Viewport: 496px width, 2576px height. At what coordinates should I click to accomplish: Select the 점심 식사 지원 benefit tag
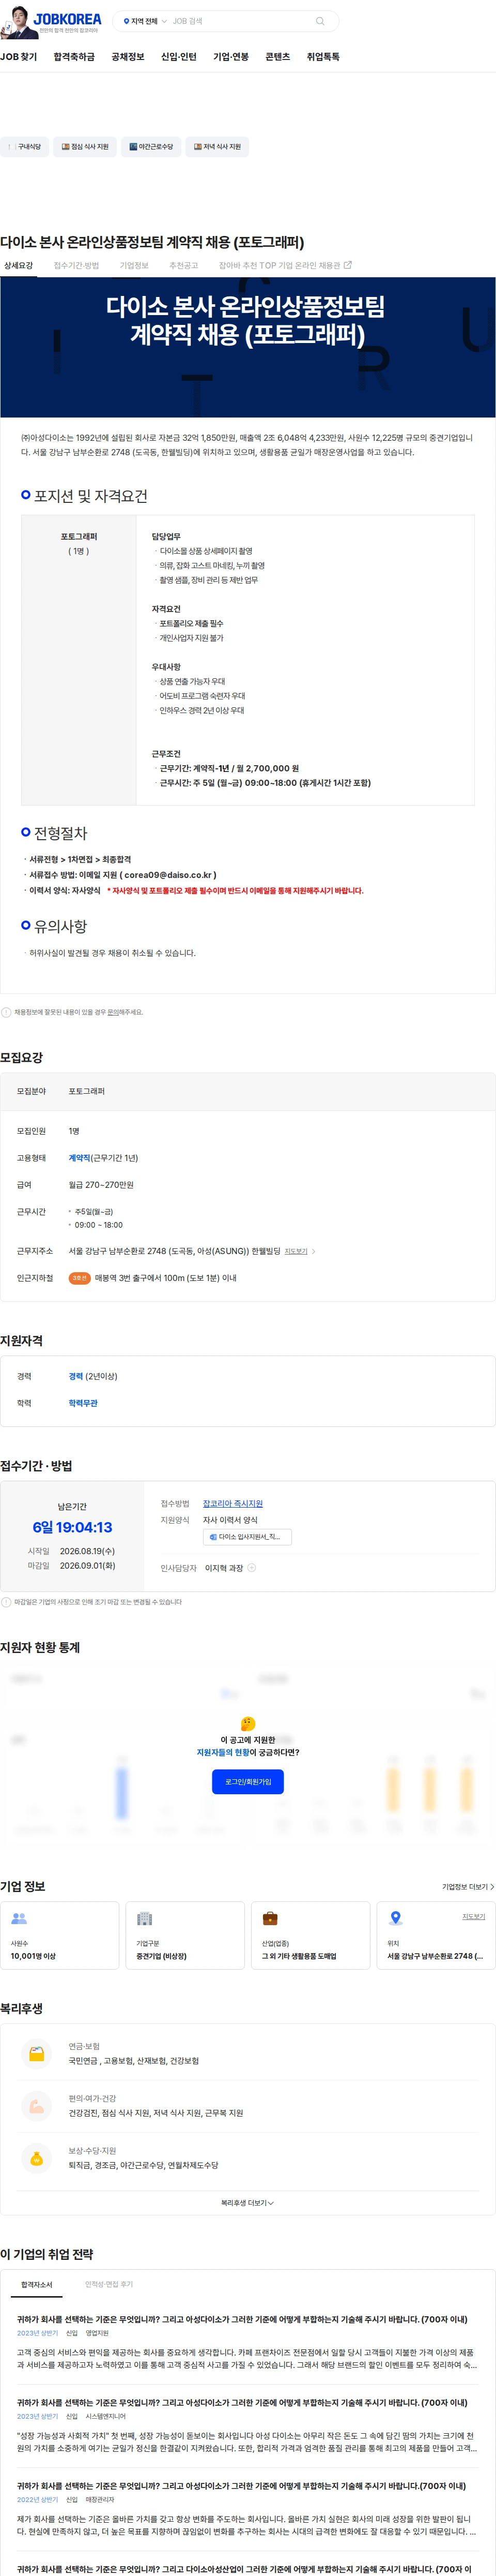[x=85, y=147]
